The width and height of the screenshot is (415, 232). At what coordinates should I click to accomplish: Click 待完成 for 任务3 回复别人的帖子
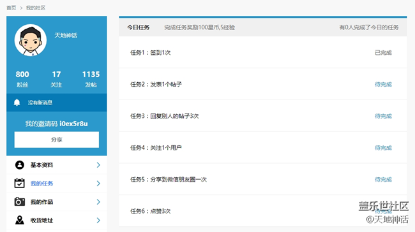(383, 116)
